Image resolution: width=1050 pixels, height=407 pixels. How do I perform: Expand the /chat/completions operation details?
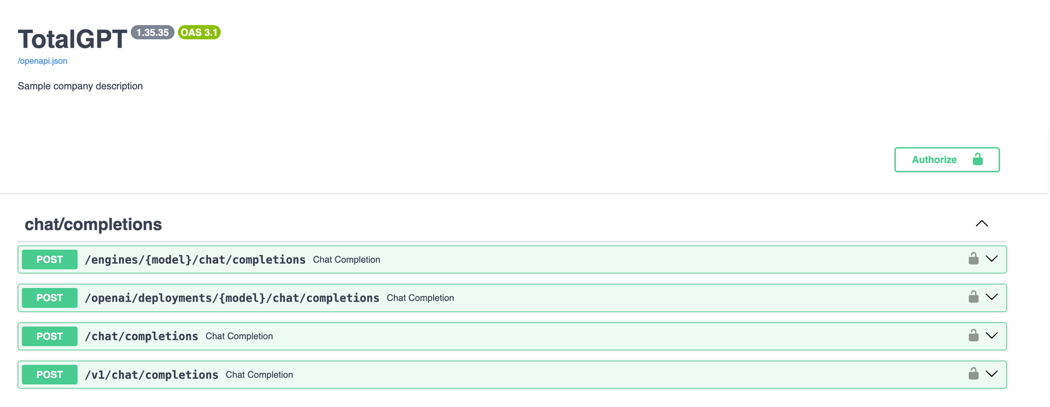[x=992, y=335]
